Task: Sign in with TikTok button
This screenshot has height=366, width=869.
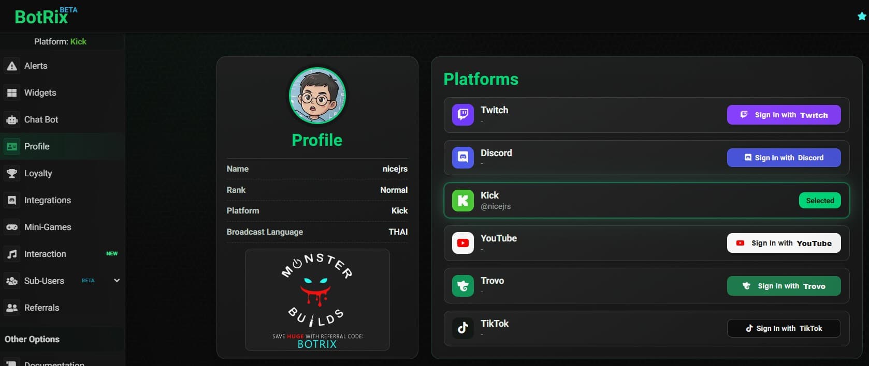Action: tap(784, 328)
